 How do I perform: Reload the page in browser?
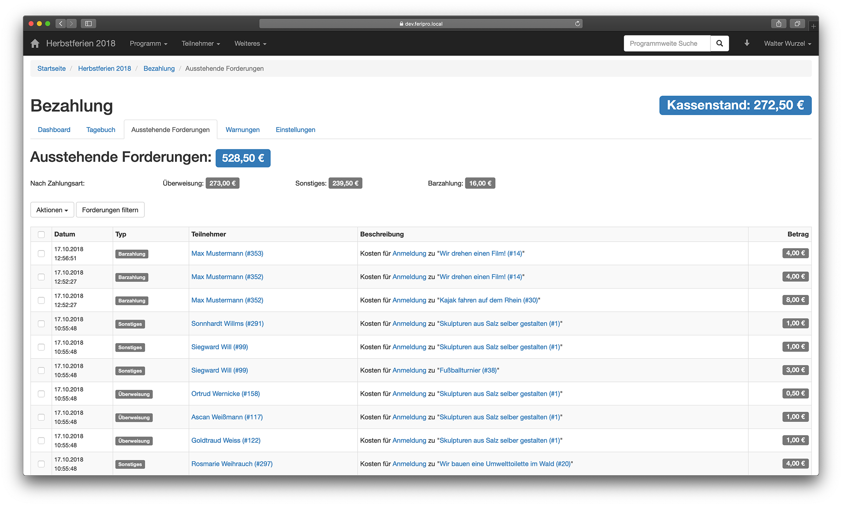point(577,24)
